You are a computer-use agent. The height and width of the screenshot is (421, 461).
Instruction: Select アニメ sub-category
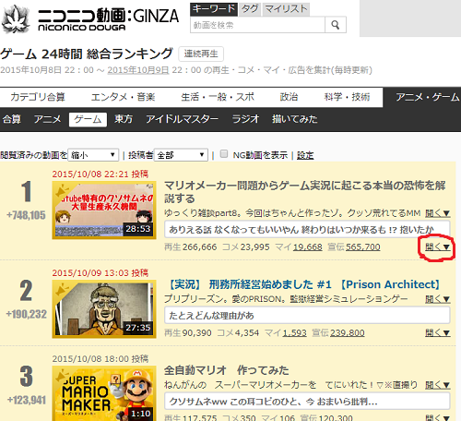(47, 119)
